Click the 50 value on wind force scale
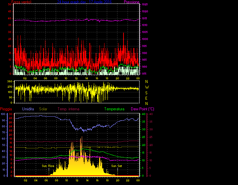Image resolution: width=238 pixels, height=185 pixels. pos(10,4)
